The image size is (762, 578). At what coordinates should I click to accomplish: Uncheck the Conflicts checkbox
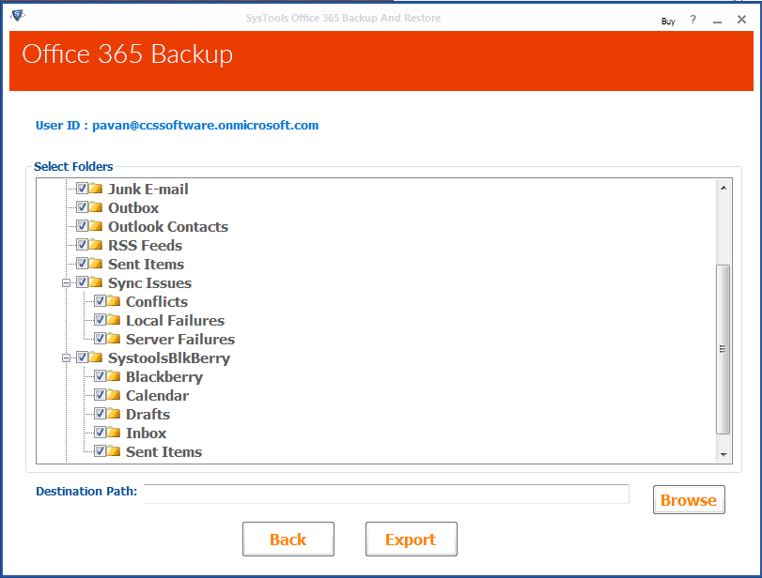tap(101, 301)
